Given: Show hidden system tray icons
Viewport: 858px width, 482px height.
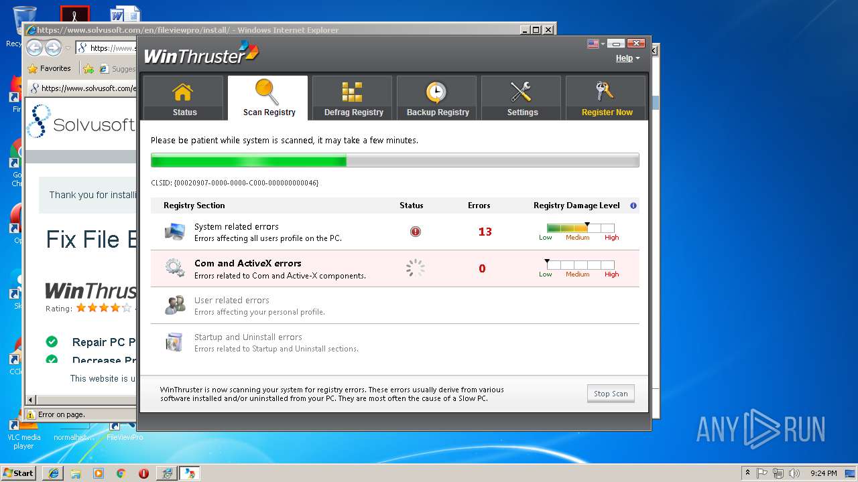Looking at the screenshot, I should (x=747, y=473).
